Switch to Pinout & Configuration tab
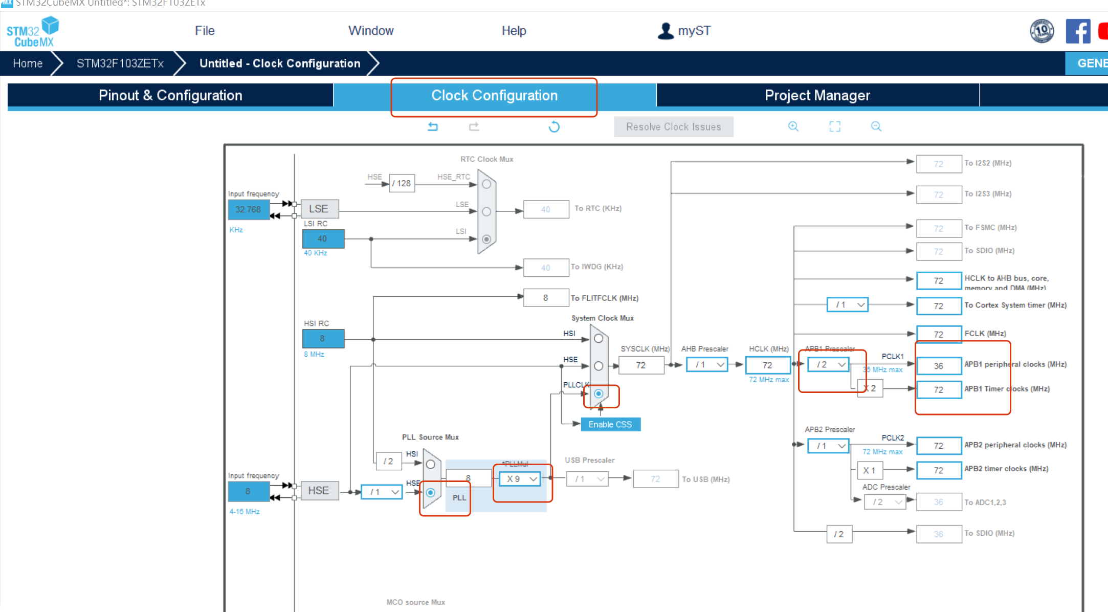 (170, 95)
